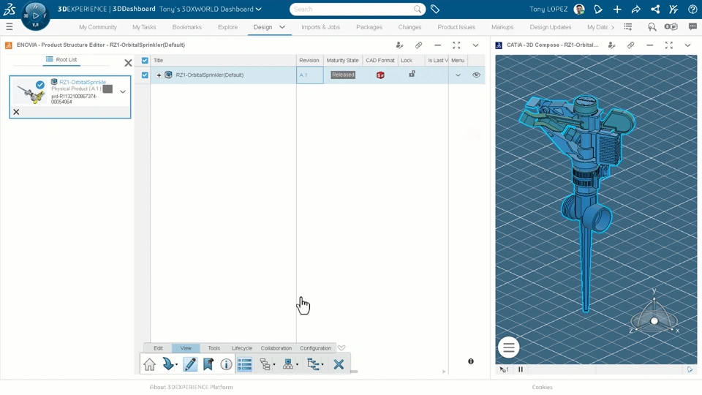Click the blue X tool in action bar
Viewport: 702px width, 395px height.
(x=339, y=364)
